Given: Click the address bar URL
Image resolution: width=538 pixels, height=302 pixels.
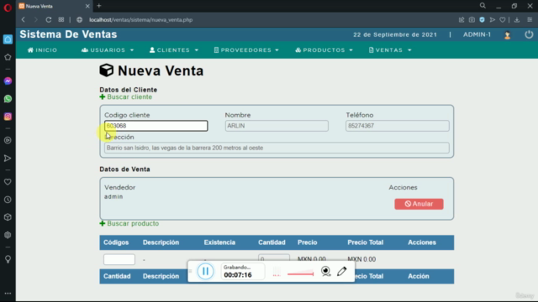Looking at the screenshot, I should coord(140,20).
